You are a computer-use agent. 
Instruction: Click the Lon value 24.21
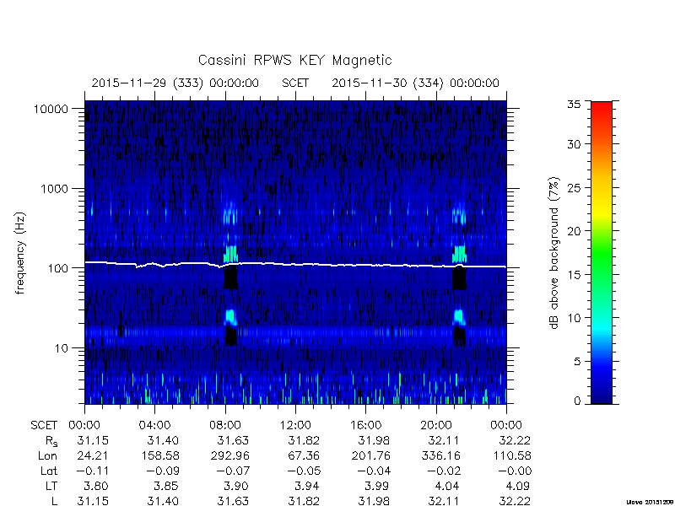[93, 455]
